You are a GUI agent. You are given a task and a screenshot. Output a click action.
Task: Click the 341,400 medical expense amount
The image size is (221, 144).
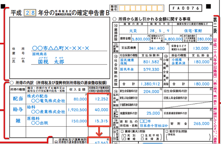pos(157,48)
